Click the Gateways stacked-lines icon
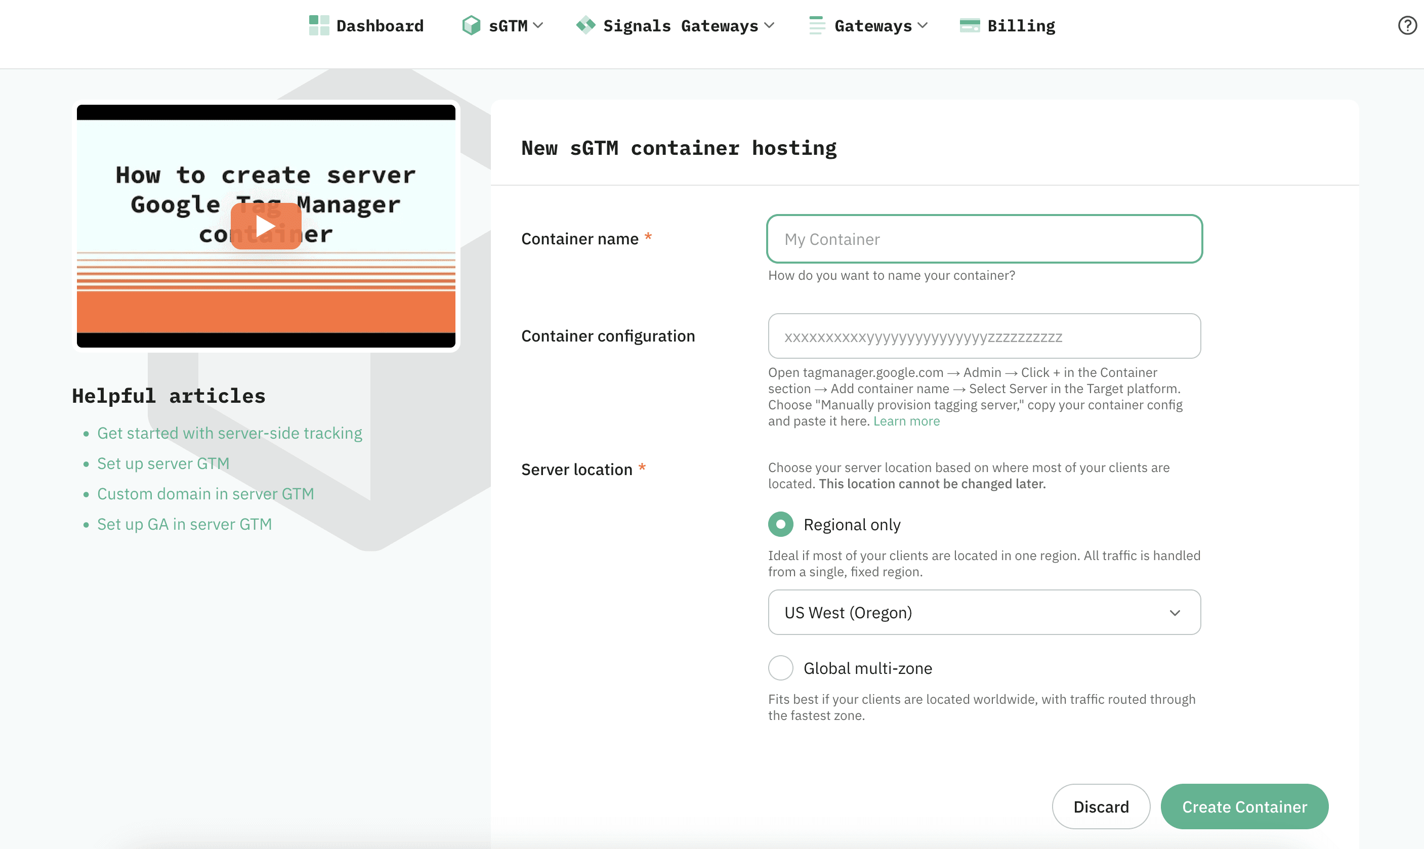The width and height of the screenshot is (1424, 849). click(x=816, y=26)
